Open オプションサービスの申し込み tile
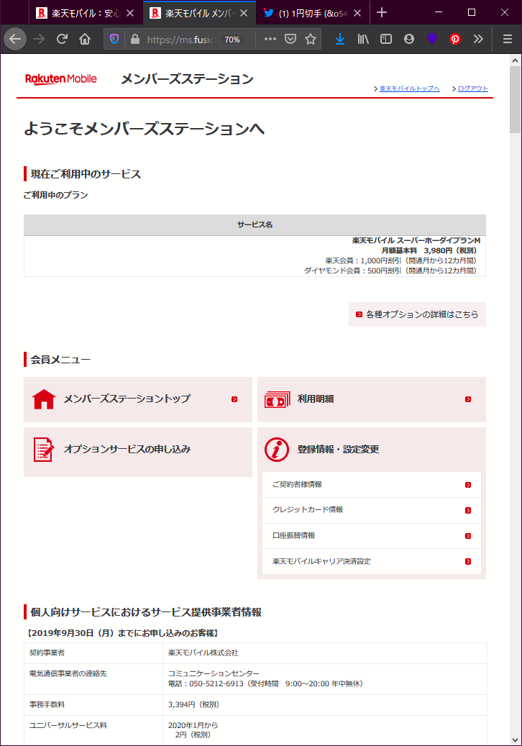The image size is (522, 746). tap(138, 452)
